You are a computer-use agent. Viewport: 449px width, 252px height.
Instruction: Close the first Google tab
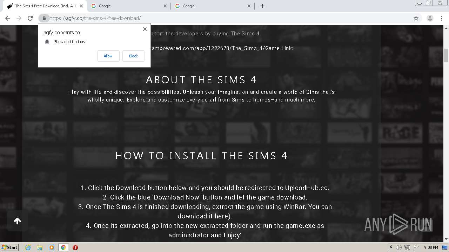tap(165, 6)
